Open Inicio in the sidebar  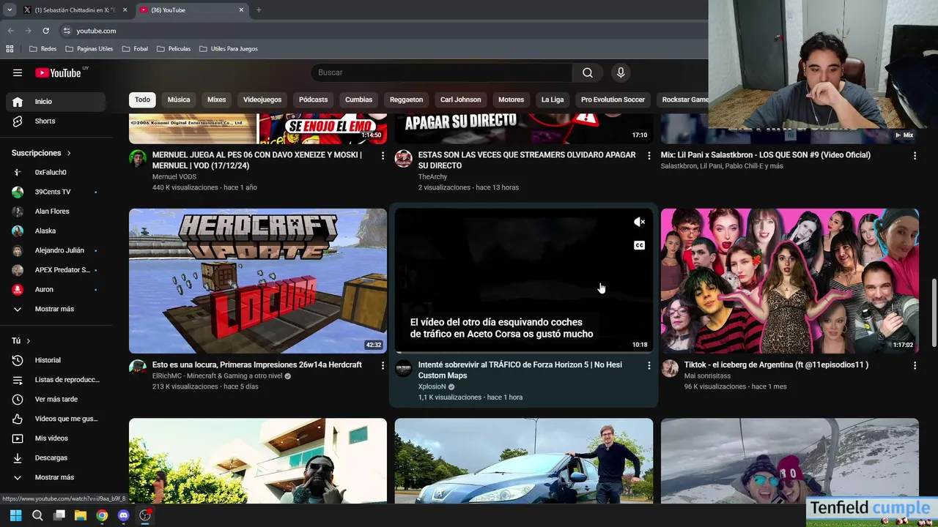(x=56, y=102)
